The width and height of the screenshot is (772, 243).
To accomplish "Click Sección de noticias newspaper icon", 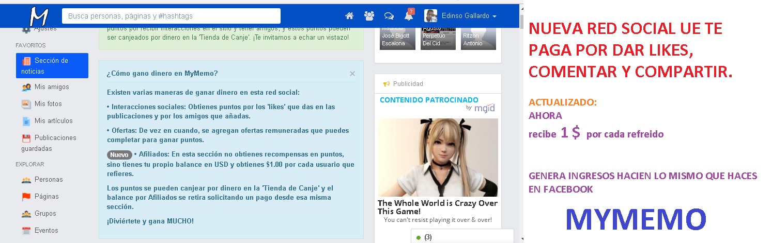I will click(x=26, y=61).
